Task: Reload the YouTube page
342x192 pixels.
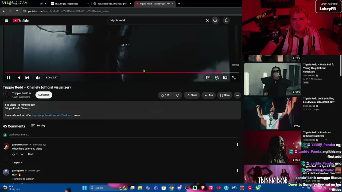Action: point(17,11)
